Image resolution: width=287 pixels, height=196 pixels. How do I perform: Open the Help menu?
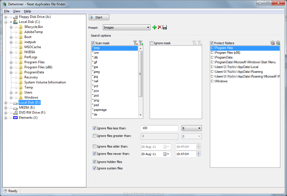[27, 11]
